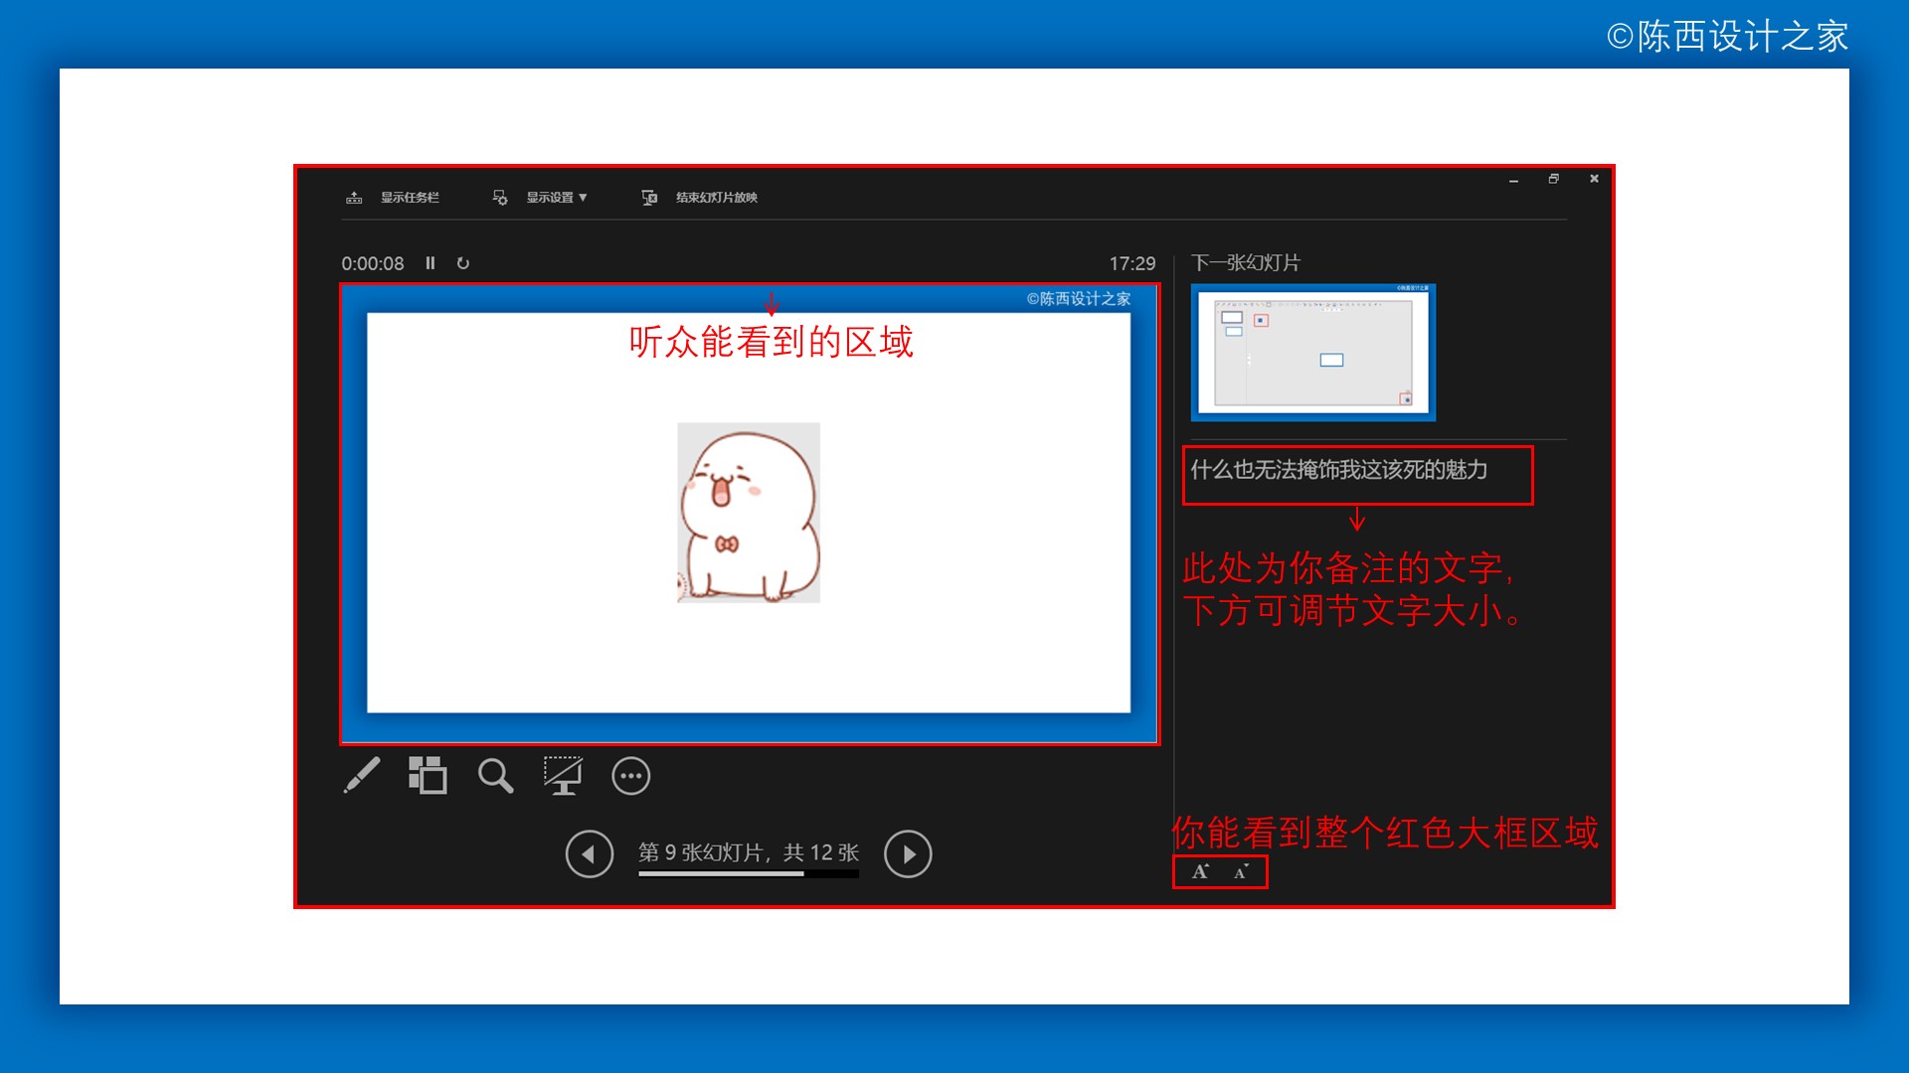1909x1073 pixels.
Task: Click the clock time 17:29
Action: coord(1132,263)
